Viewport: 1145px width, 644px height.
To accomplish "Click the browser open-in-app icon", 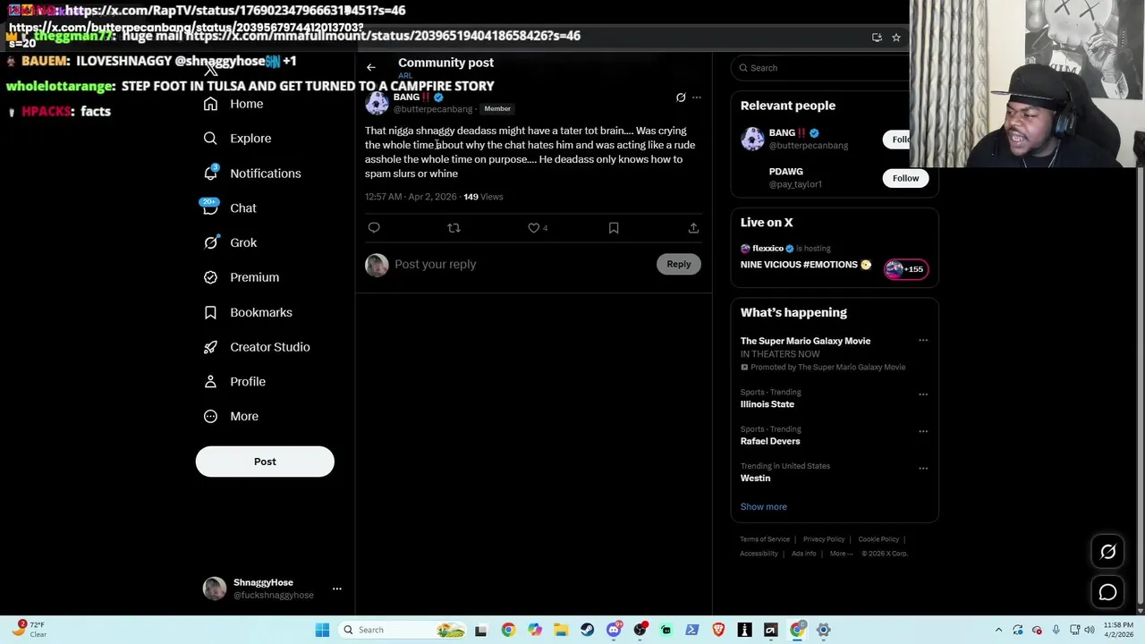I will click(877, 38).
